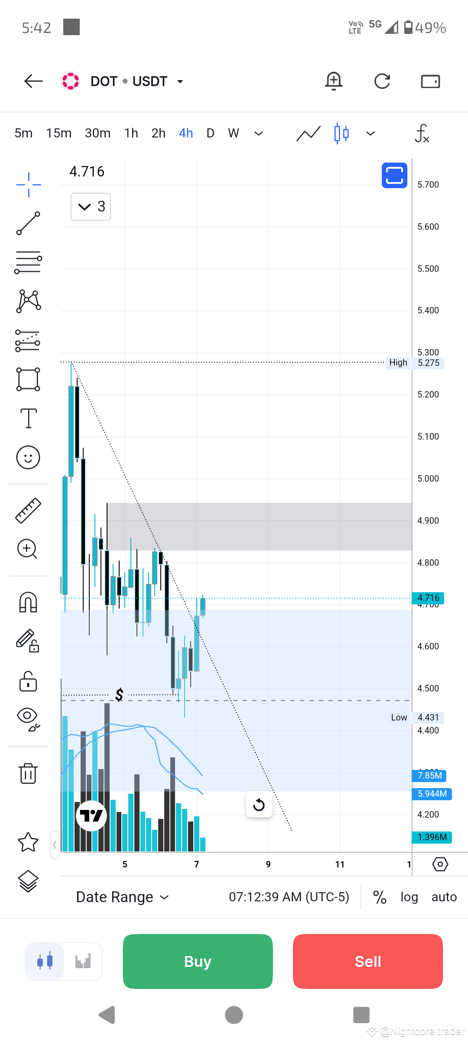Select the W weekly timeframe
Viewport: 468px width, 1041px height.
(234, 133)
